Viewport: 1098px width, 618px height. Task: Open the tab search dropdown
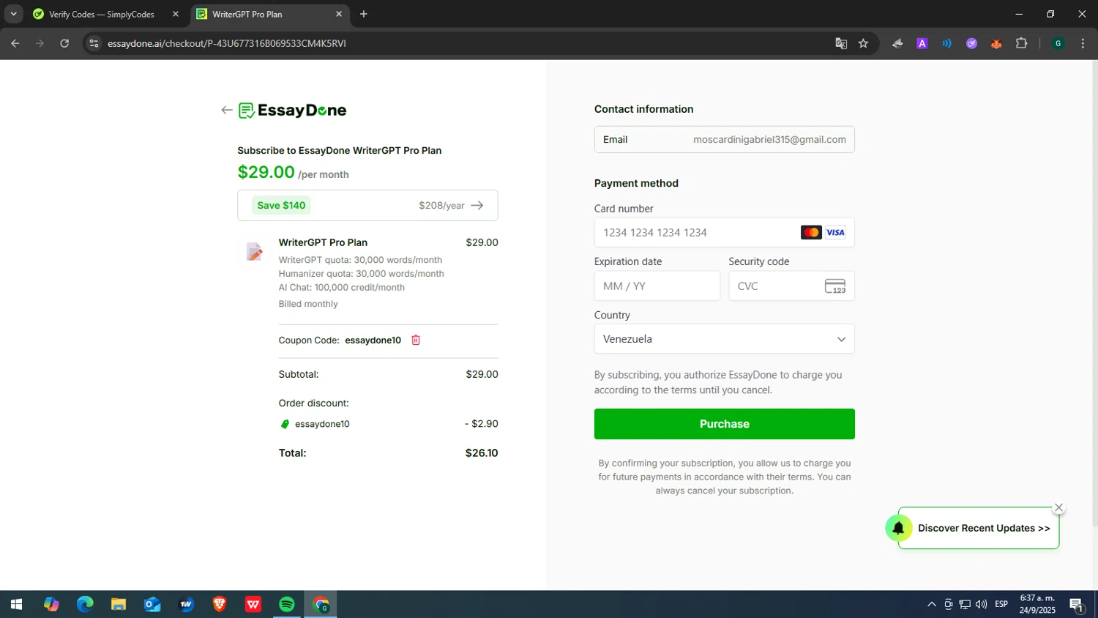[x=13, y=14]
